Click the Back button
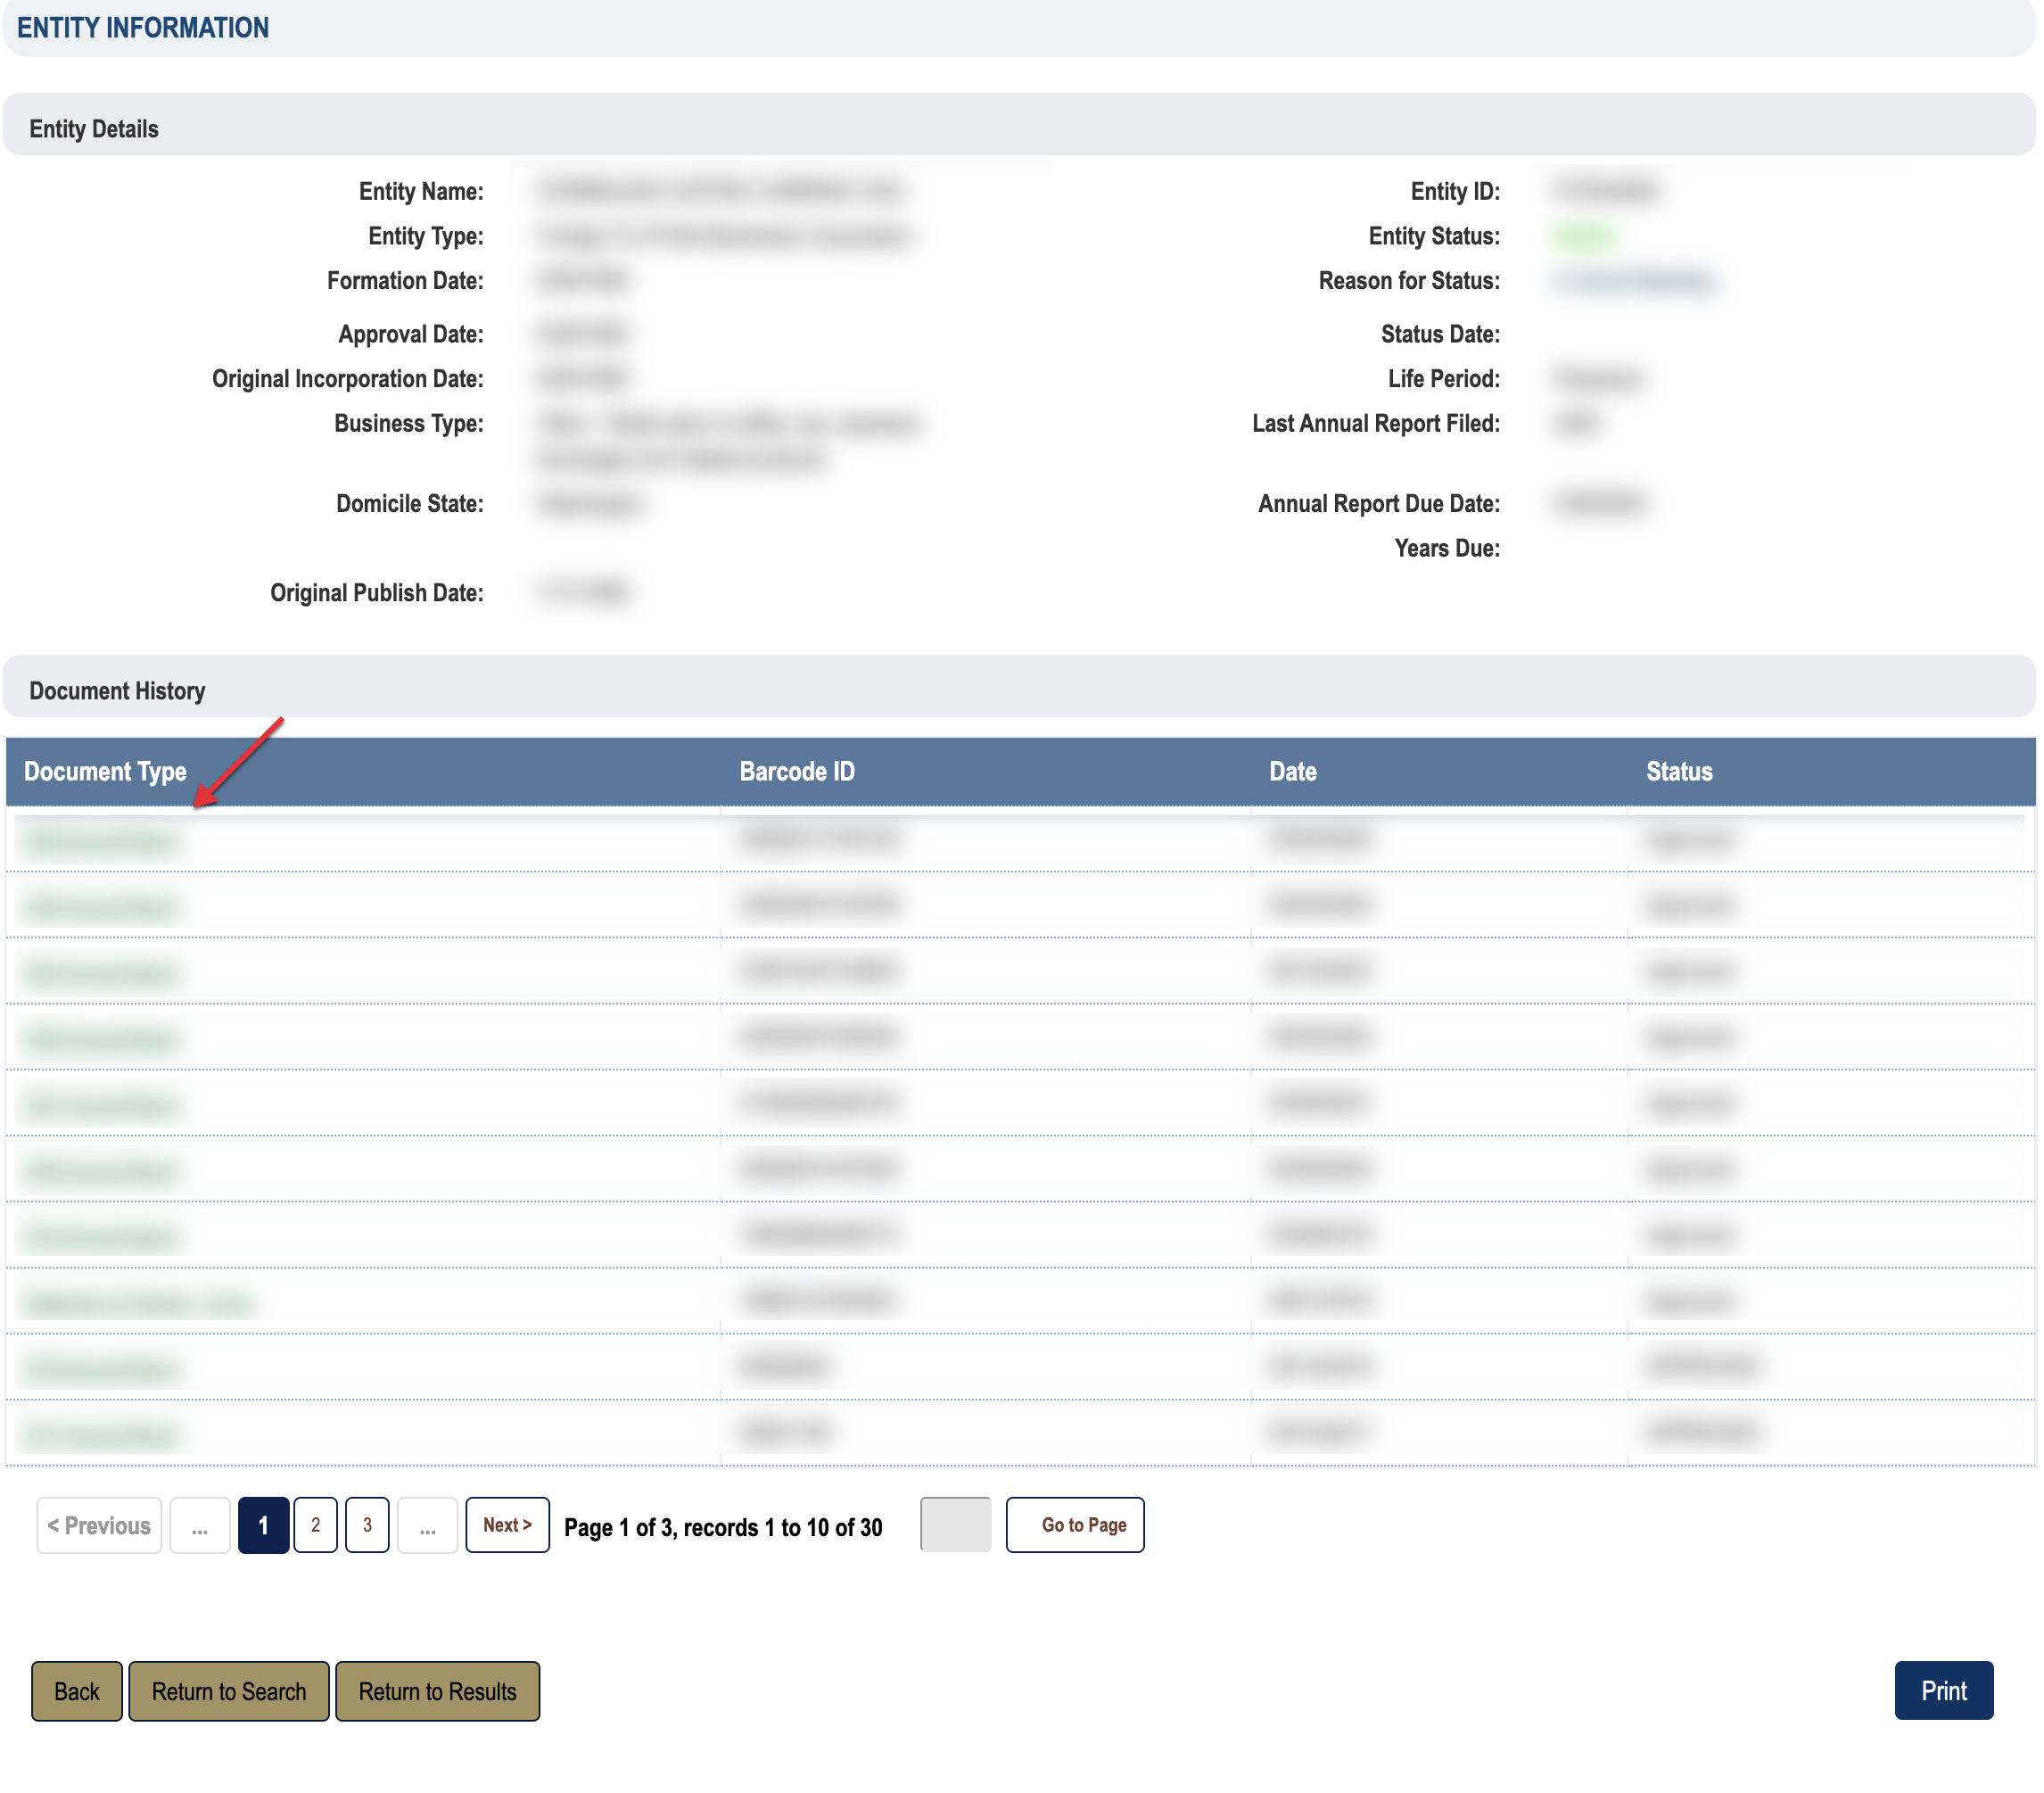The height and width of the screenshot is (1793, 2044). click(76, 1691)
